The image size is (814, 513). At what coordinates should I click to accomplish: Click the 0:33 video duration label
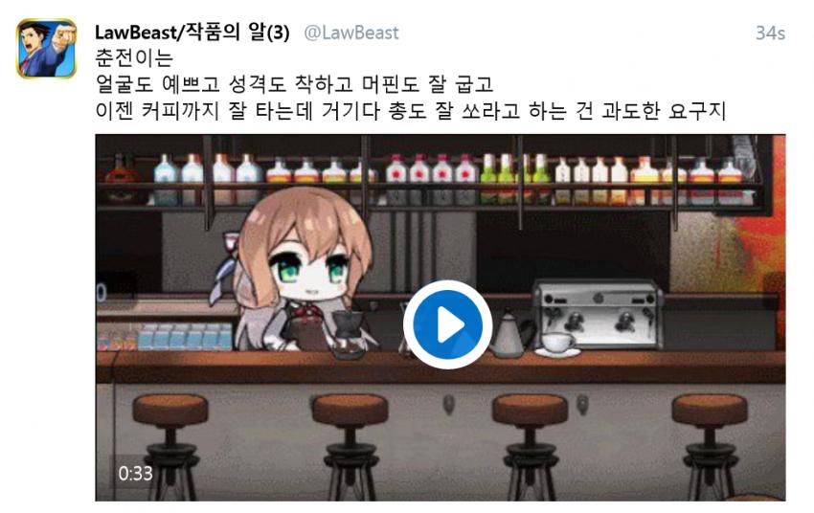point(135,473)
